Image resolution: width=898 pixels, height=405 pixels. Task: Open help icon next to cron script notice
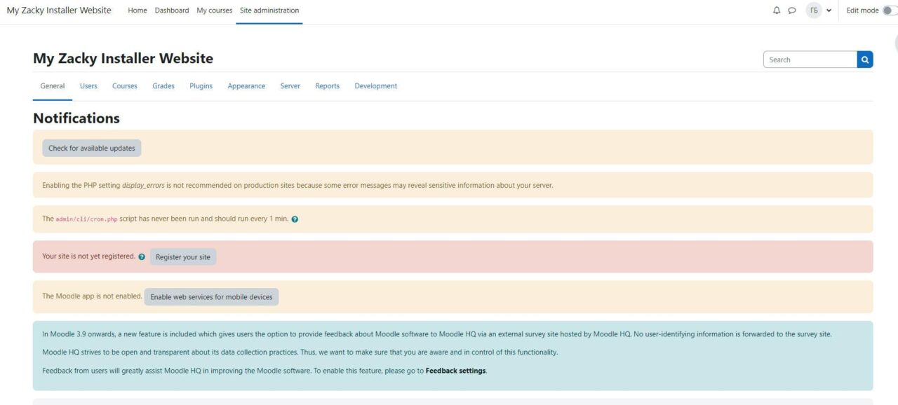click(294, 219)
